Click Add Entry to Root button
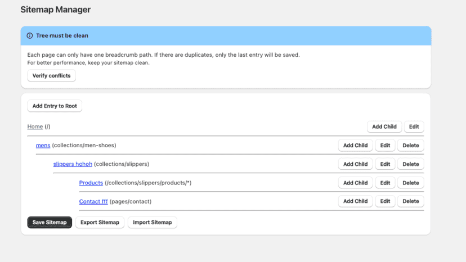 tap(55, 106)
